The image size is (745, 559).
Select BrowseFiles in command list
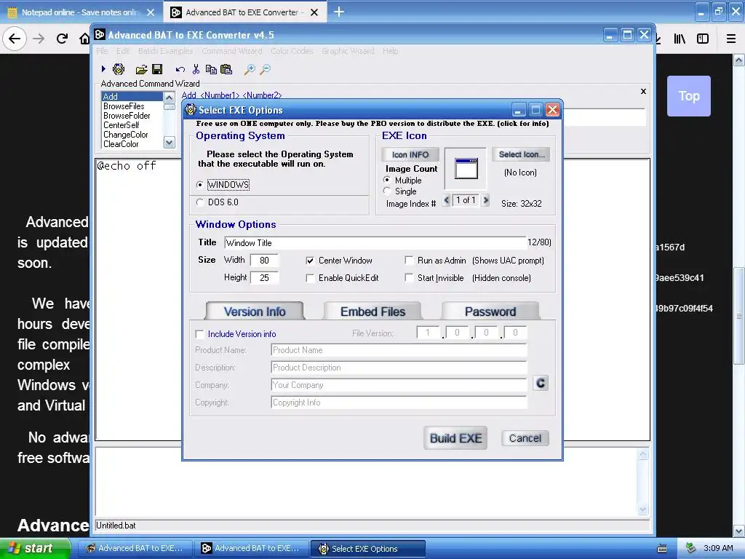[x=124, y=106]
